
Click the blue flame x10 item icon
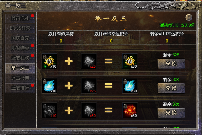coord(49,86)
